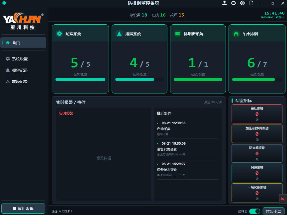Select the 08-21 15:30:06 event entry
The height and width of the screenshot is (215, 287).
pyautogui.click(x=188, y=149)
